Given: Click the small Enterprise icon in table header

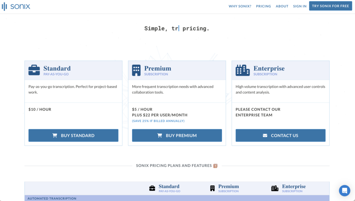Looking at the screenshot, I should point(275,188).
